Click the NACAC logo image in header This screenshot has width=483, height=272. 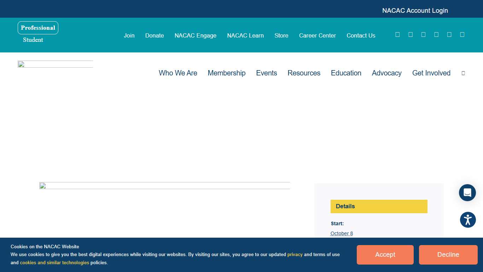click(55, 64)
